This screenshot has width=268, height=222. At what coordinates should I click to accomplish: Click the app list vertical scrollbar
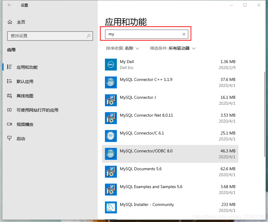pyautogui.click(x=265, y=114)
